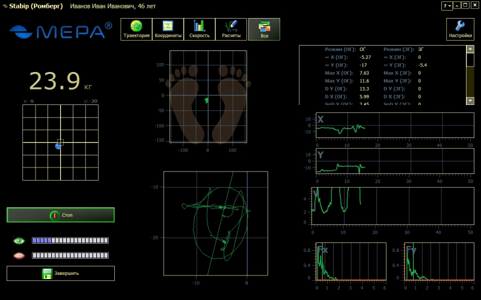Click the open-eyes phase progress bar

(70, 241)
